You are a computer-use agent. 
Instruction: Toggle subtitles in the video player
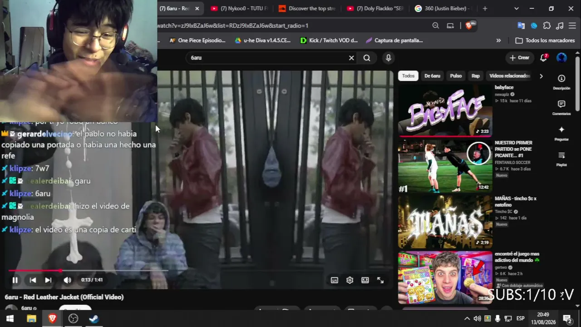click(335, 280)
